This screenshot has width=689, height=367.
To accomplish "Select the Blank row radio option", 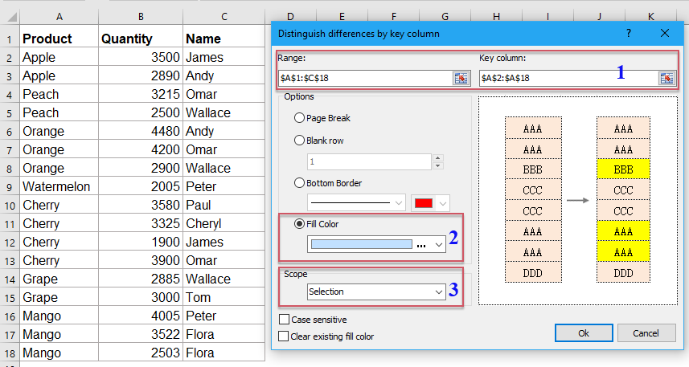I will pyautogui.click(x=300, y=140).
